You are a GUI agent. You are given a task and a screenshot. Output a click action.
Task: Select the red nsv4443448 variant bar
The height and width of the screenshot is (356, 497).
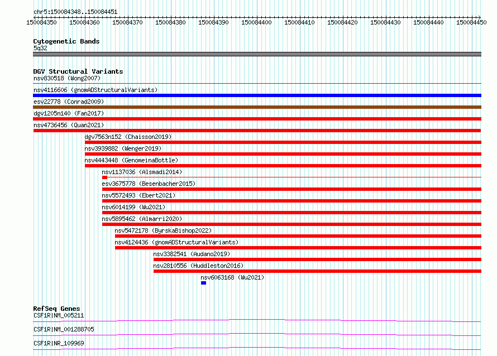pyautogui.click(x=283, y=166)
